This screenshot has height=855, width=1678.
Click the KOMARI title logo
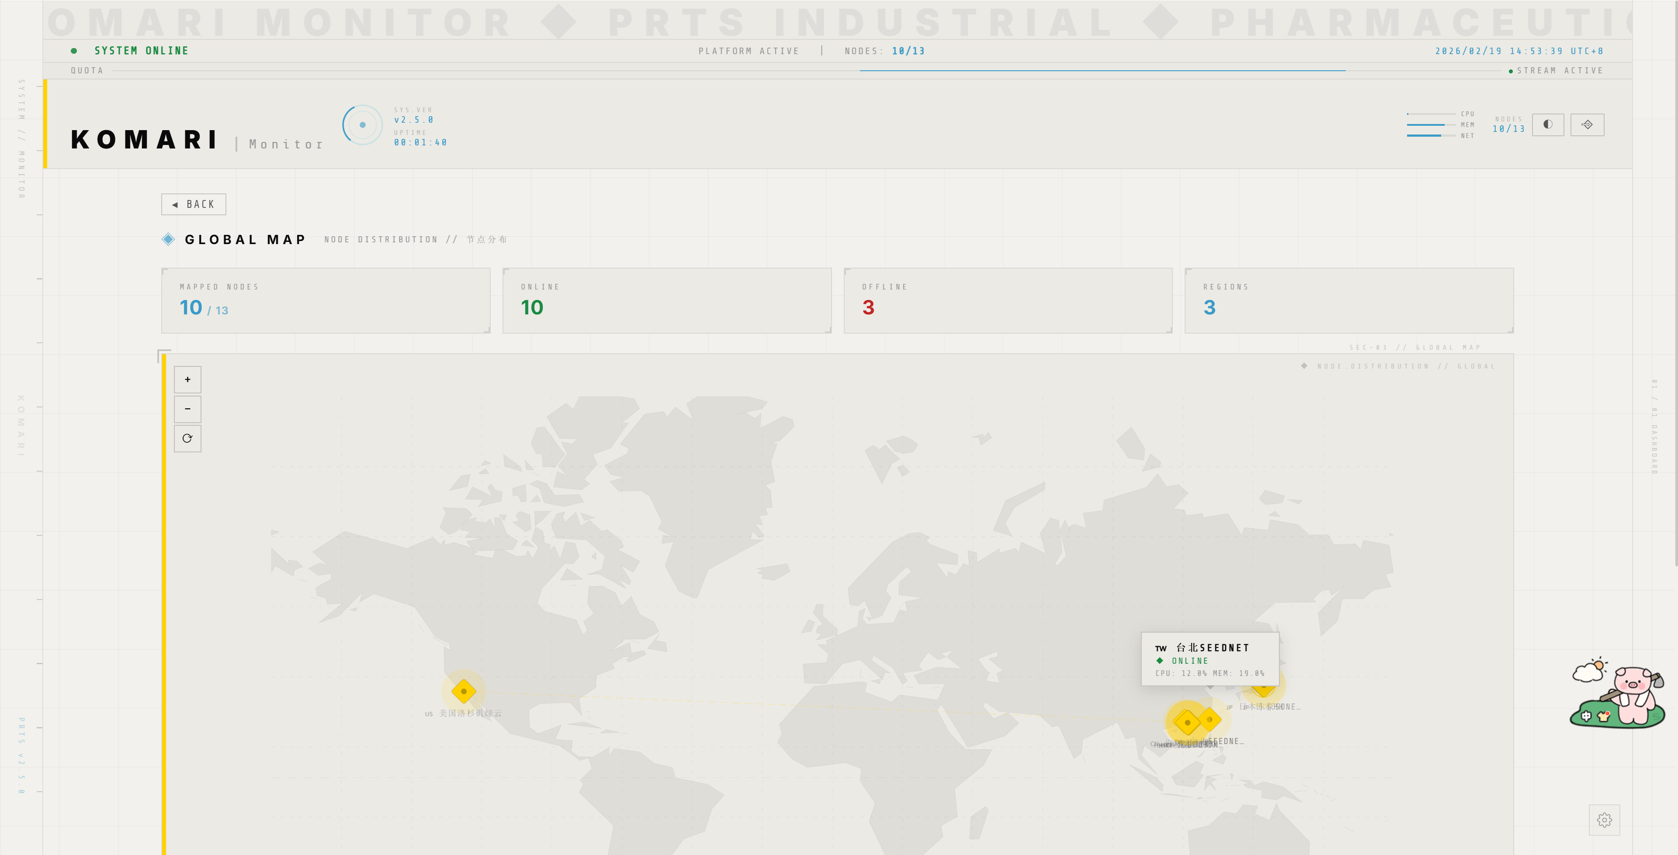pos(145,139)
